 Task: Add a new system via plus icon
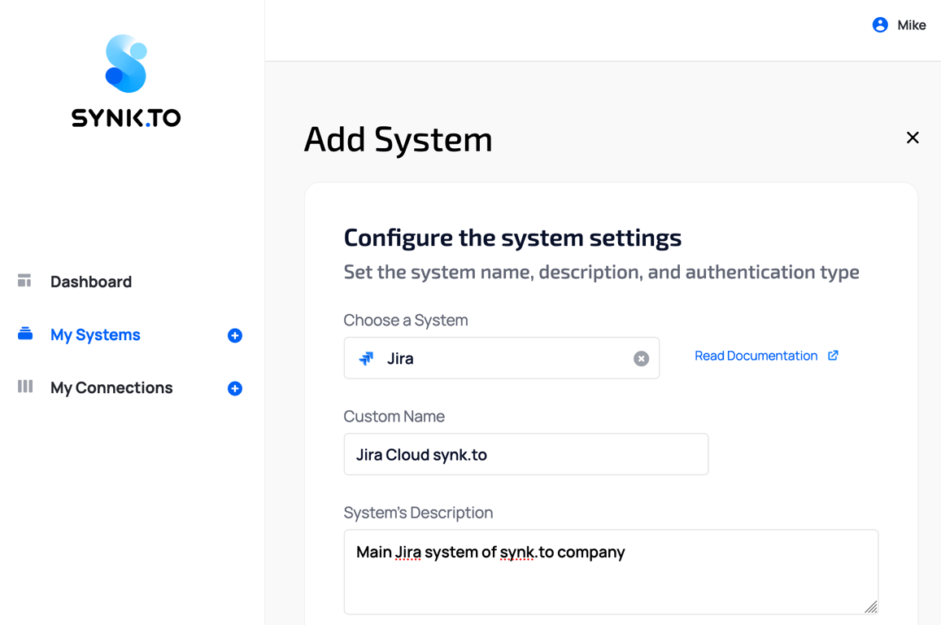(x=235, y=335)
